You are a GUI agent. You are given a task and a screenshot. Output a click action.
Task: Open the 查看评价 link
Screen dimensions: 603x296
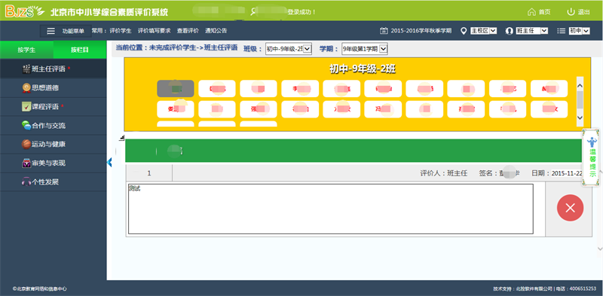click(x=188, y=31)
